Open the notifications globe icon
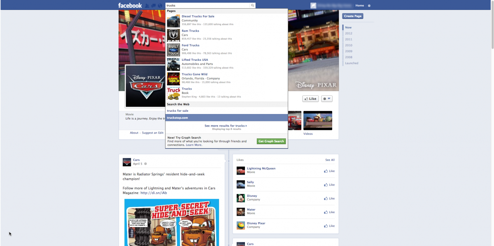Viewport: 494px width, 246px height. coord(160,6)
